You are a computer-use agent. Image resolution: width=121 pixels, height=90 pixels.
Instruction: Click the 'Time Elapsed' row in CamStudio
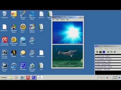click(108, 59)
